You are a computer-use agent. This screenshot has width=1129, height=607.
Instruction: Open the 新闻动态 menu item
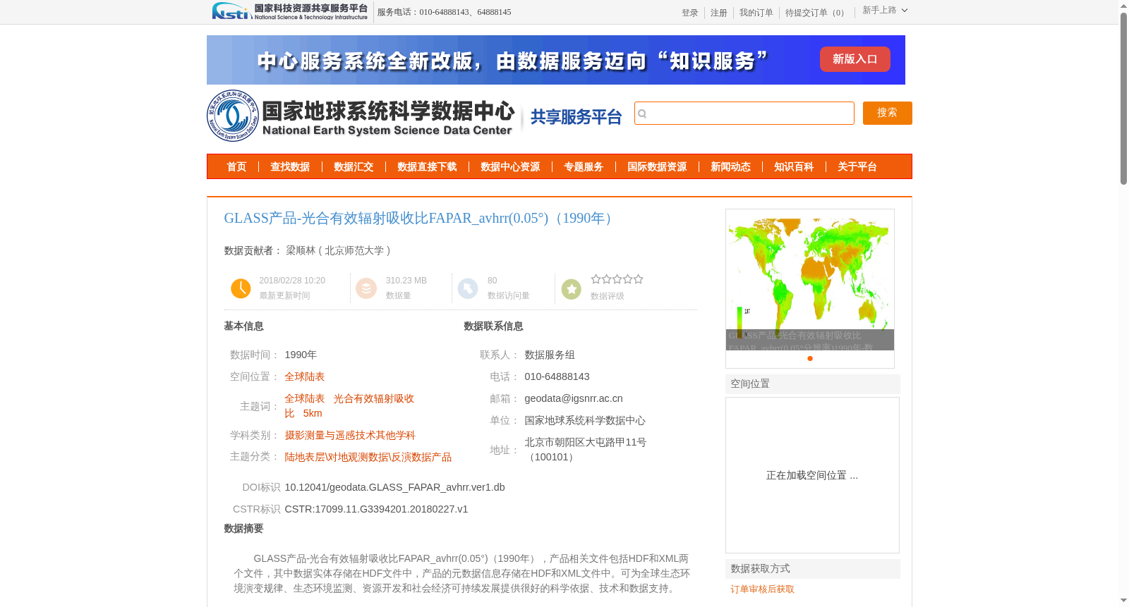point(730,167)
